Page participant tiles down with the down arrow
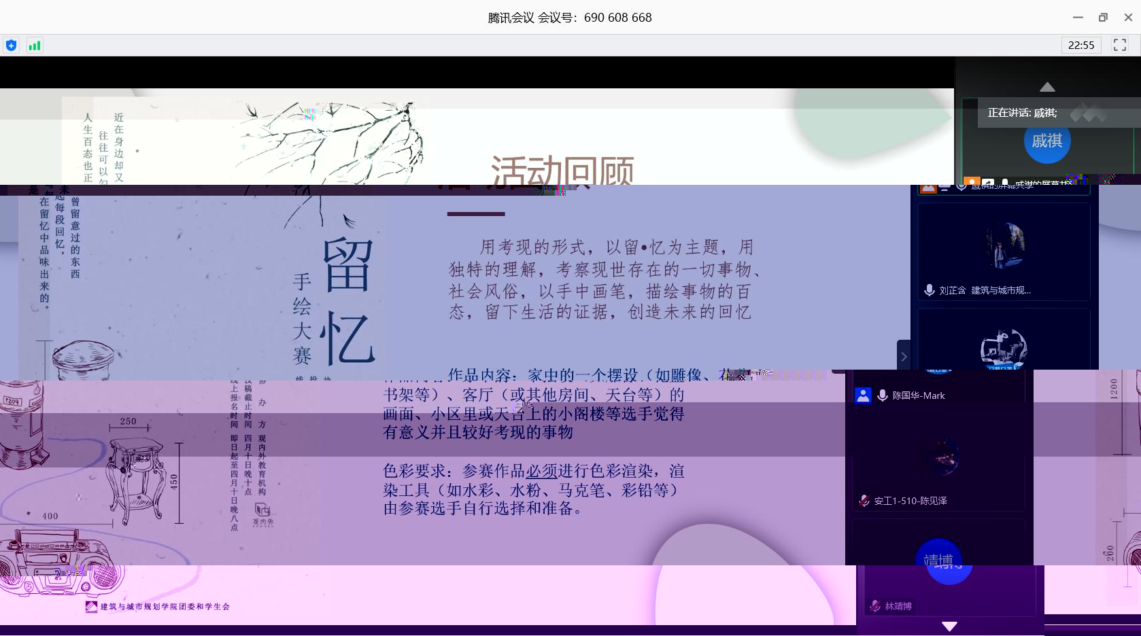Image resolution: width=1141 pixels, height=636 pixels. (950, 626)
